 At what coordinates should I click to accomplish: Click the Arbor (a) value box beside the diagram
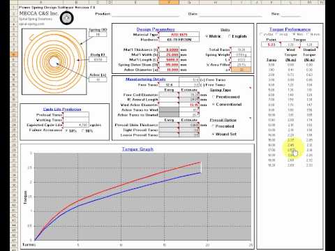(98, 79)
